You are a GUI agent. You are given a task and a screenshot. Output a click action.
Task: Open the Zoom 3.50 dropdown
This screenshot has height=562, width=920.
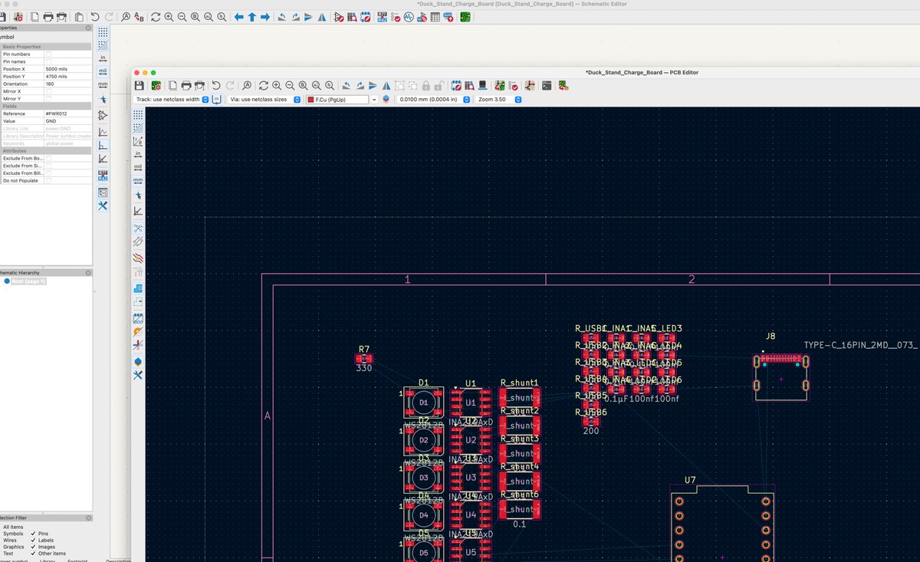pos(498,100)
